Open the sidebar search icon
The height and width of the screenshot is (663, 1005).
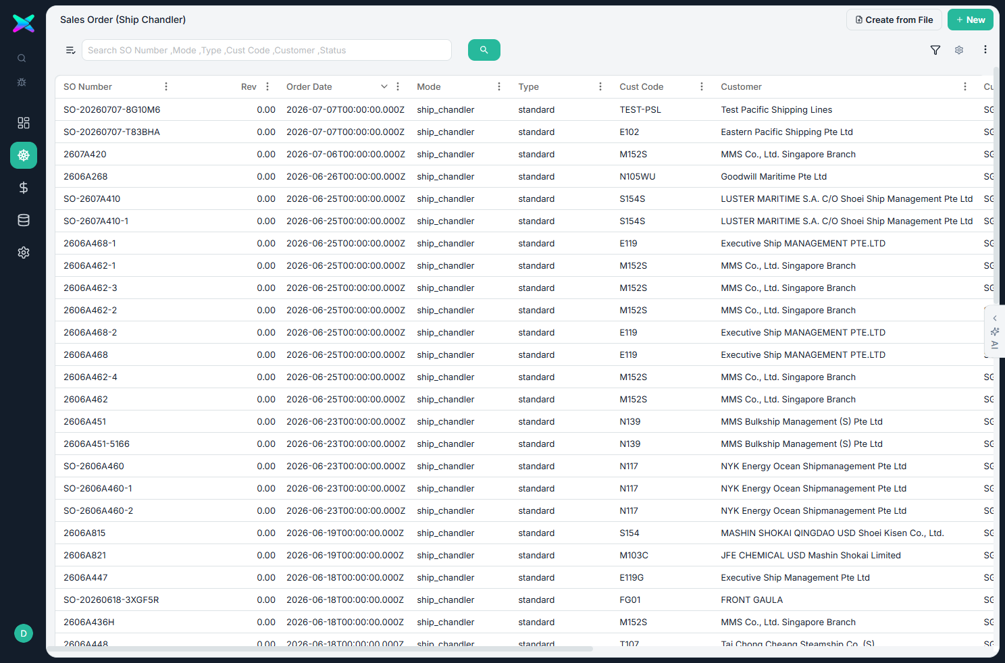point(22,59)
